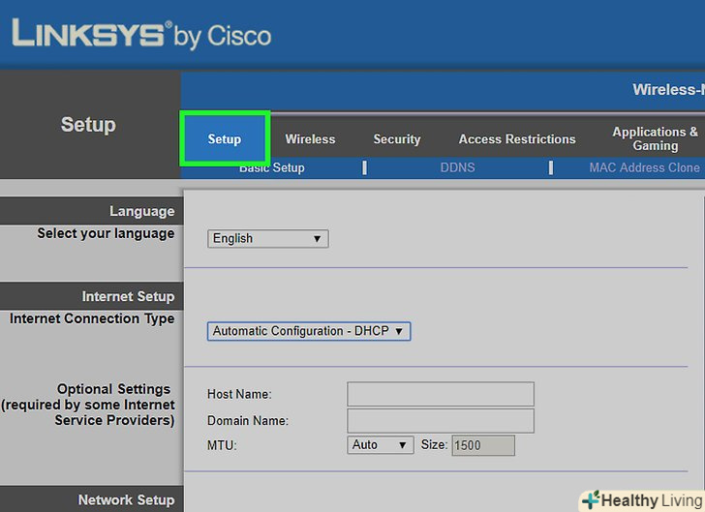This screenshot has height=512, width=705.
Task: Open the Security tab
Action: tap(397, 139)
